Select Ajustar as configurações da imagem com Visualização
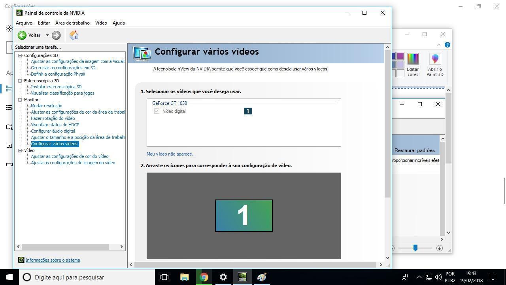This screenshot has width=506, height=285. click(78, 61)
